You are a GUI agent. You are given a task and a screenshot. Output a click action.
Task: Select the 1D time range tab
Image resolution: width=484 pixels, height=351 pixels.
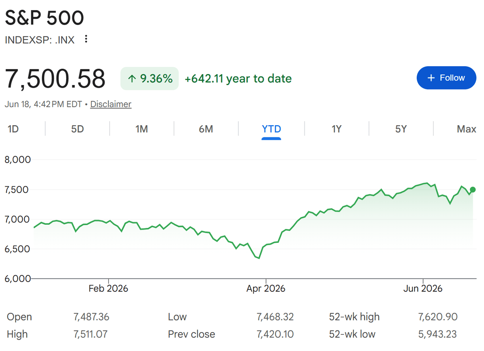13,129
